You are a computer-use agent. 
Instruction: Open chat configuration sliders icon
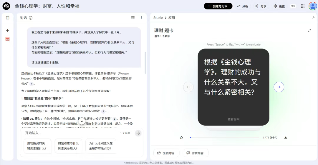(133, 18)
